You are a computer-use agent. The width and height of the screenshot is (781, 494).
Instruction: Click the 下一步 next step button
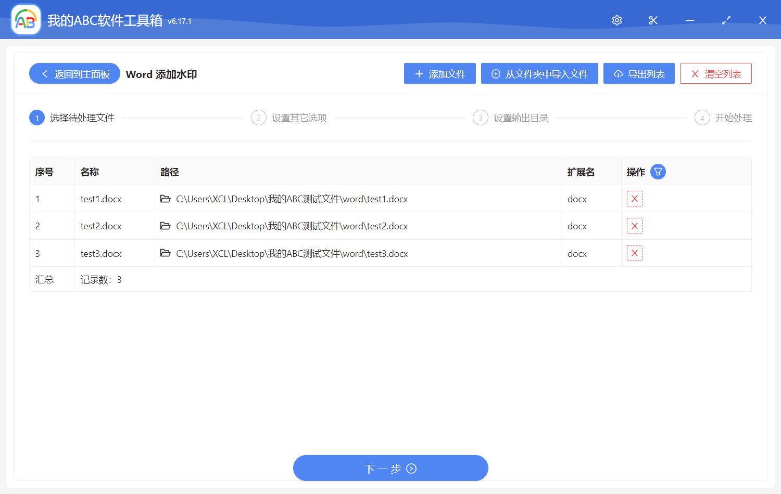click(x=391, y=468)
